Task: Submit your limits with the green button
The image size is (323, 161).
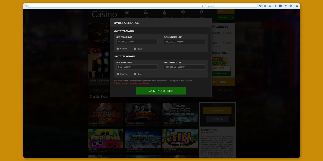Action: pos(161,91)
